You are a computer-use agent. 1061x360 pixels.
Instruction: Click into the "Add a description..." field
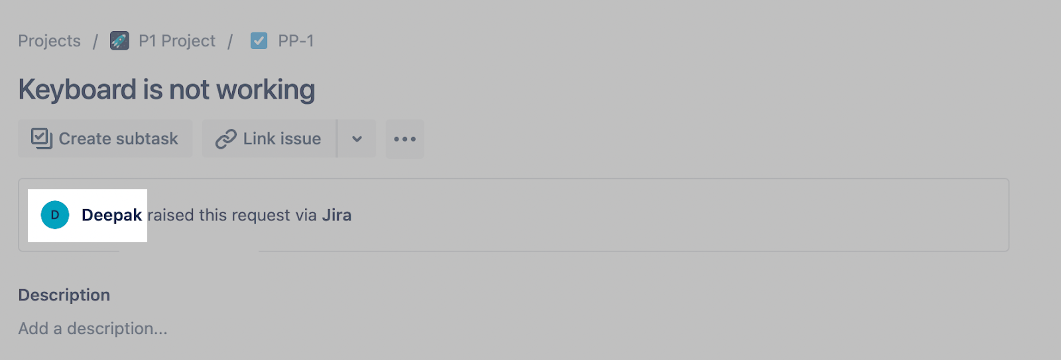tap(93, 328)
